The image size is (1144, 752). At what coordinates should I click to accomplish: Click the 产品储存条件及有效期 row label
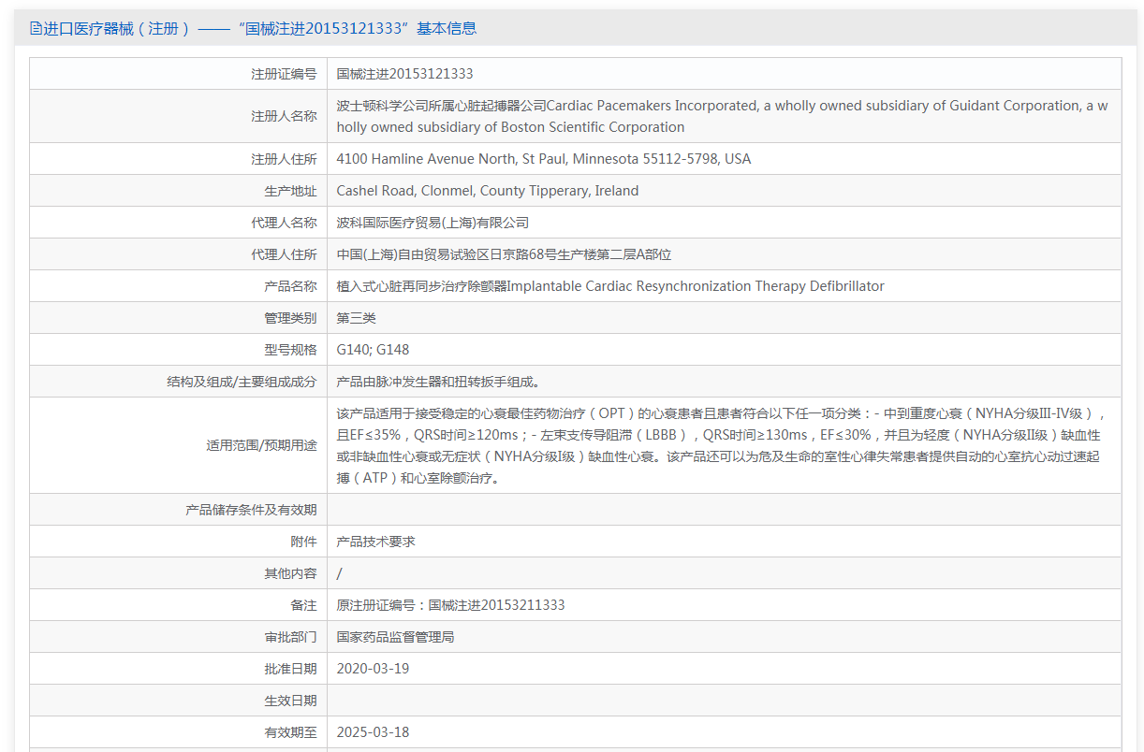pos(251,510)
